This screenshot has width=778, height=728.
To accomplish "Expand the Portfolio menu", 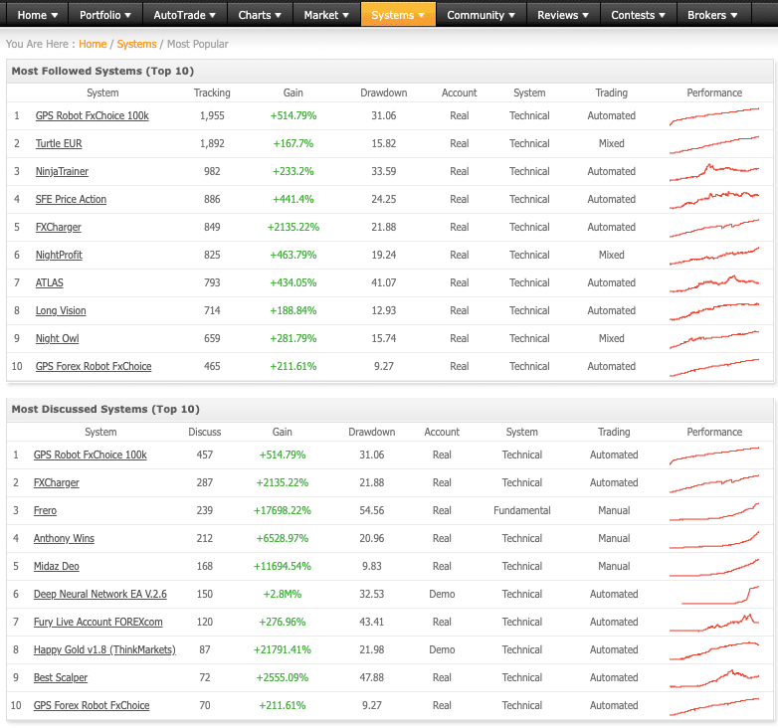I will click(x=105, y=15).
